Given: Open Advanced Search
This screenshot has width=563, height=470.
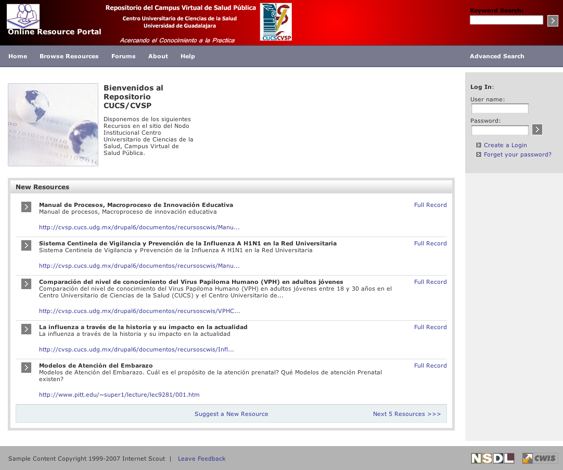Looking at the screenshot, I should [497, 56].
